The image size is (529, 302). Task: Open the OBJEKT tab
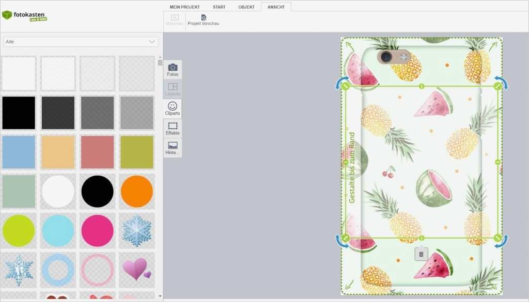(x=246, y=7)
